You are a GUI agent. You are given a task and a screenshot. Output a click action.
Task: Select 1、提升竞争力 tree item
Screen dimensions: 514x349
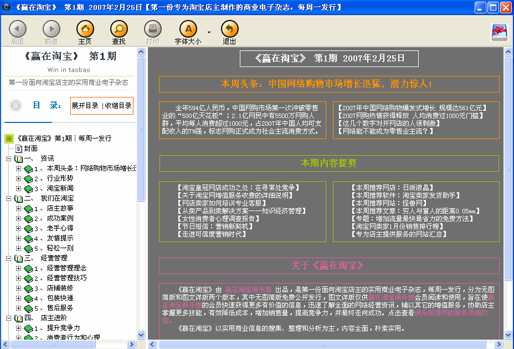coord(57,329)
